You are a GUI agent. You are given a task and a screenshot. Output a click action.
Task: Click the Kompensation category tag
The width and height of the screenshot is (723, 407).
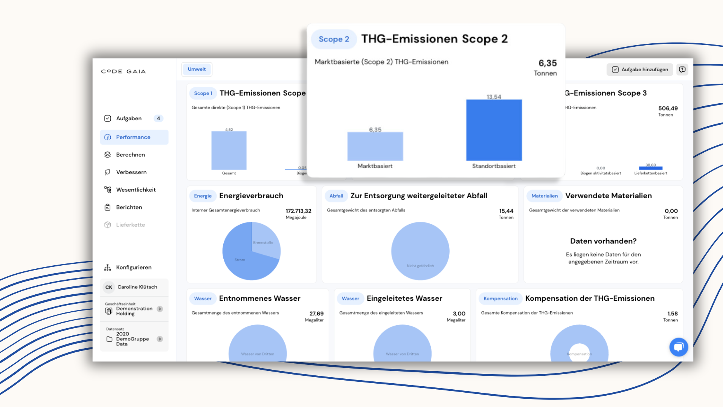point(500,298)
